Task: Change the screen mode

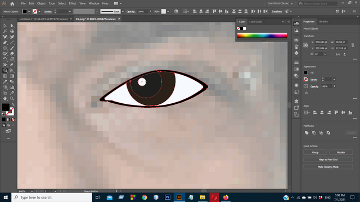Action: (8, 131)
